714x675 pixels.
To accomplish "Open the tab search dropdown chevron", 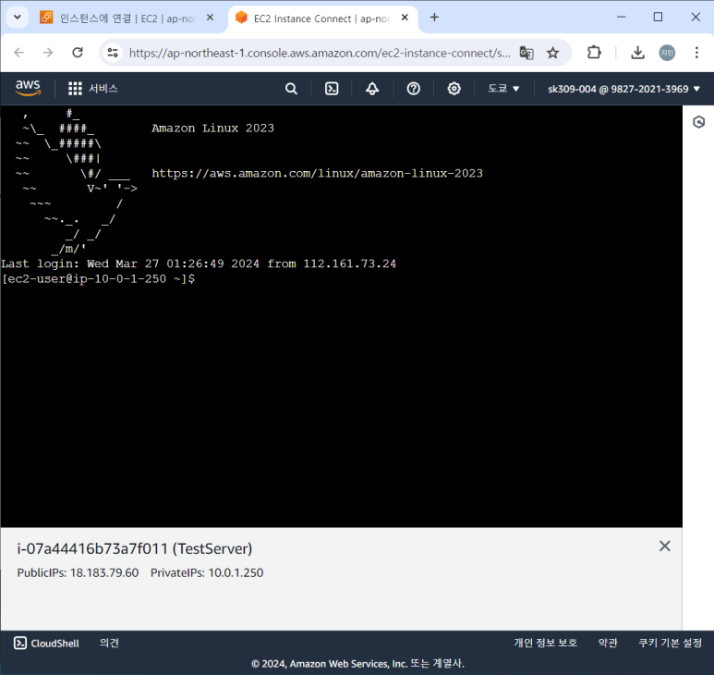I will click(x=18, y=18).
